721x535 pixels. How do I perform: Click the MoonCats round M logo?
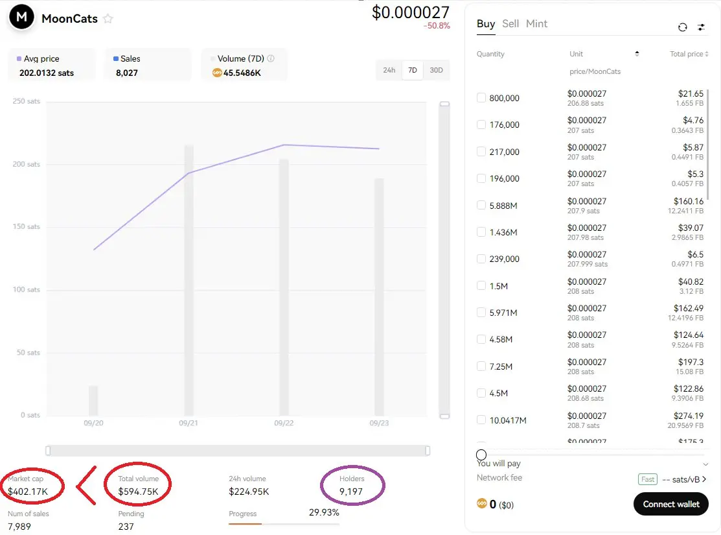coord(21,18)
